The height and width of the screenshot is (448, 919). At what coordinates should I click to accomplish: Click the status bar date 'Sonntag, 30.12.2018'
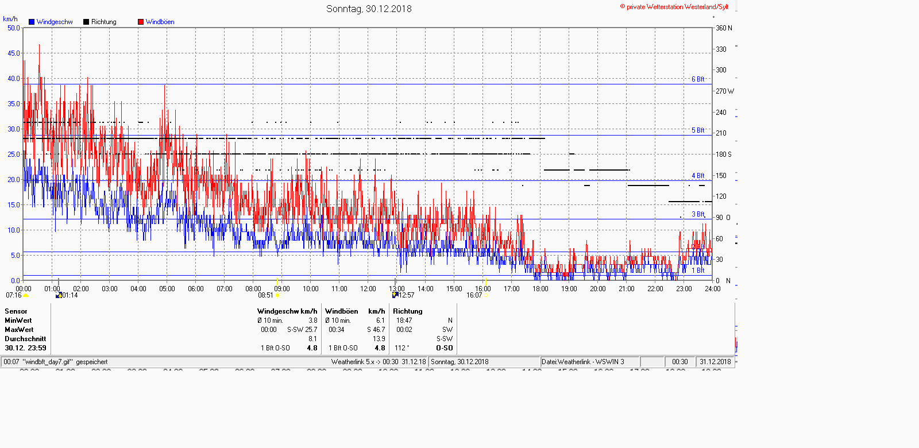[459, 362]
